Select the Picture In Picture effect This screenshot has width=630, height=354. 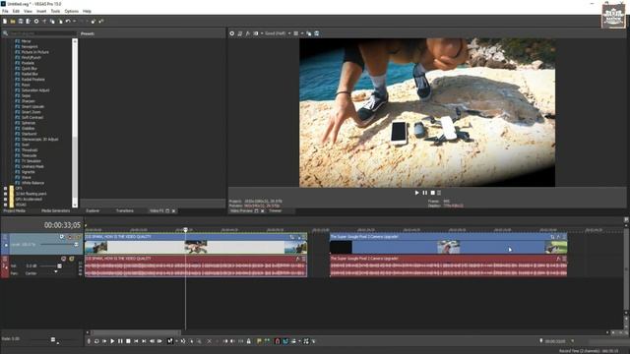(35, 52)
